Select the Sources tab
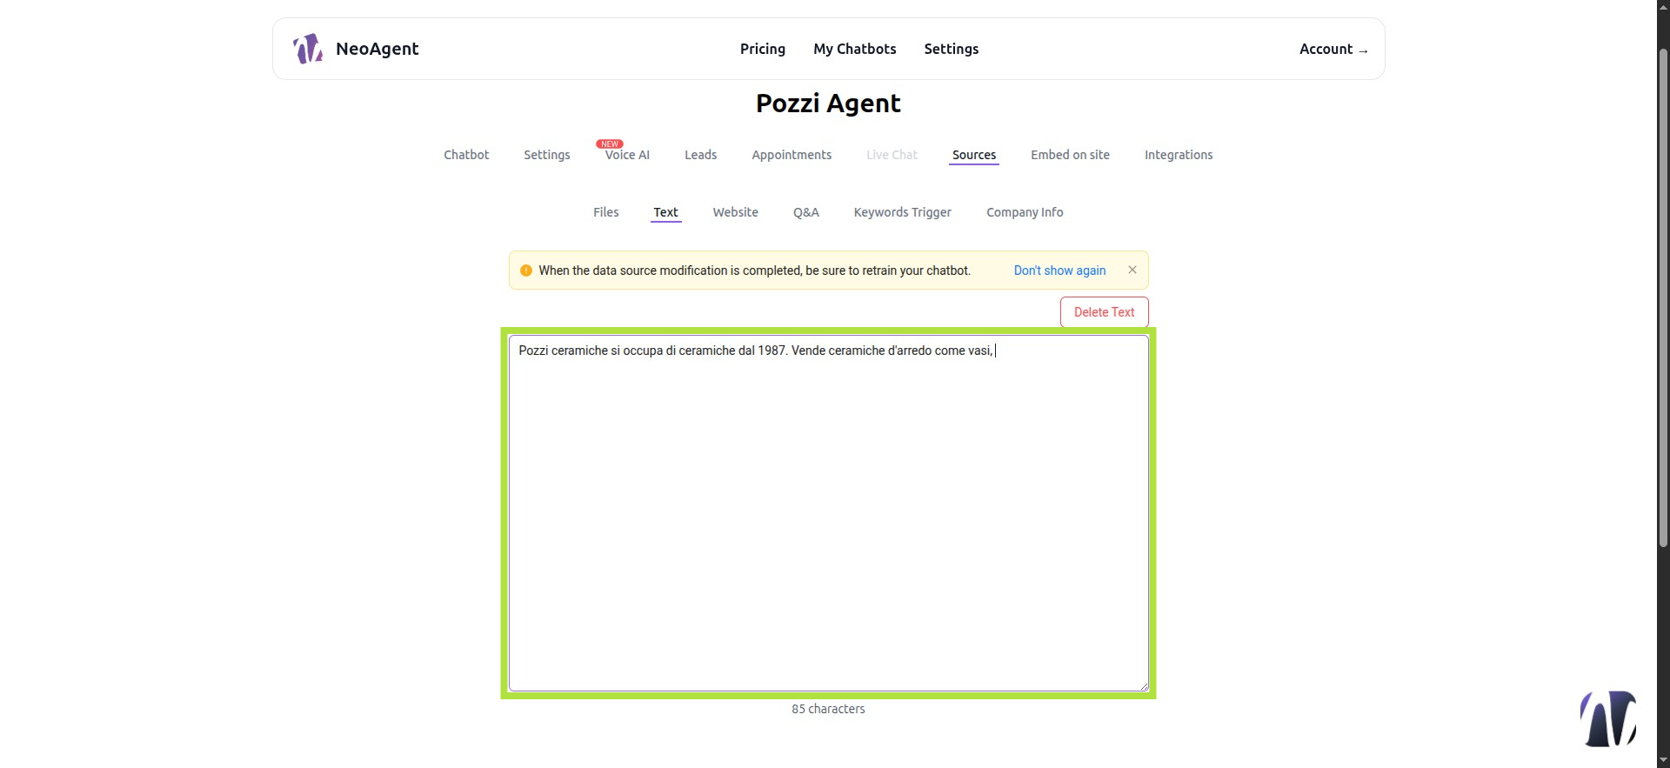 [974, 155]
